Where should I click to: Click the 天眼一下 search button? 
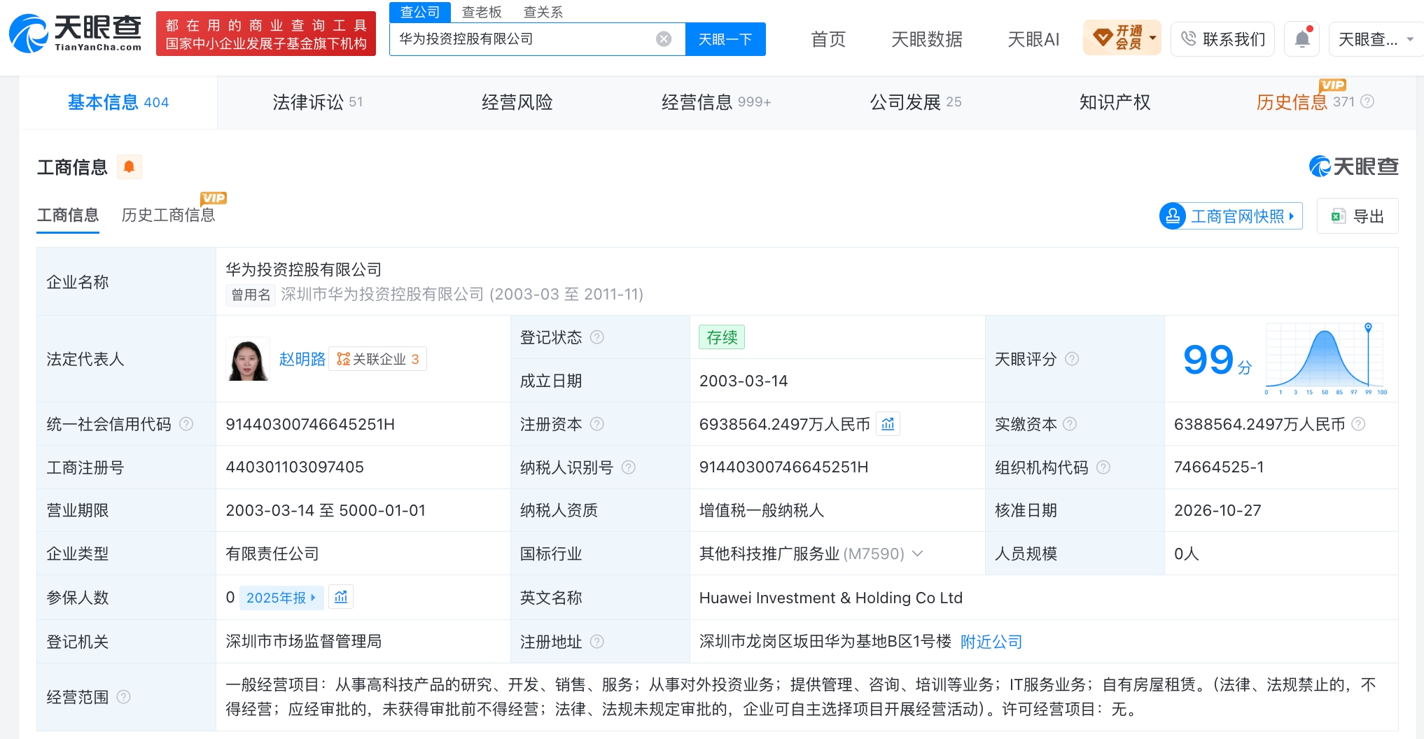(725, 39)
